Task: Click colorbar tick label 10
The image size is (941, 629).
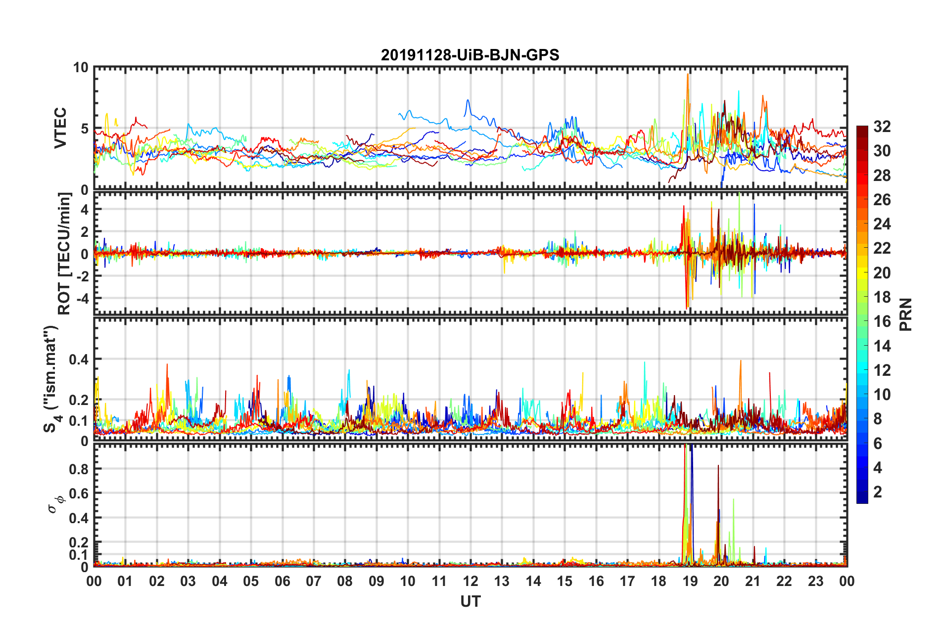Action: [x=882, y=395]
